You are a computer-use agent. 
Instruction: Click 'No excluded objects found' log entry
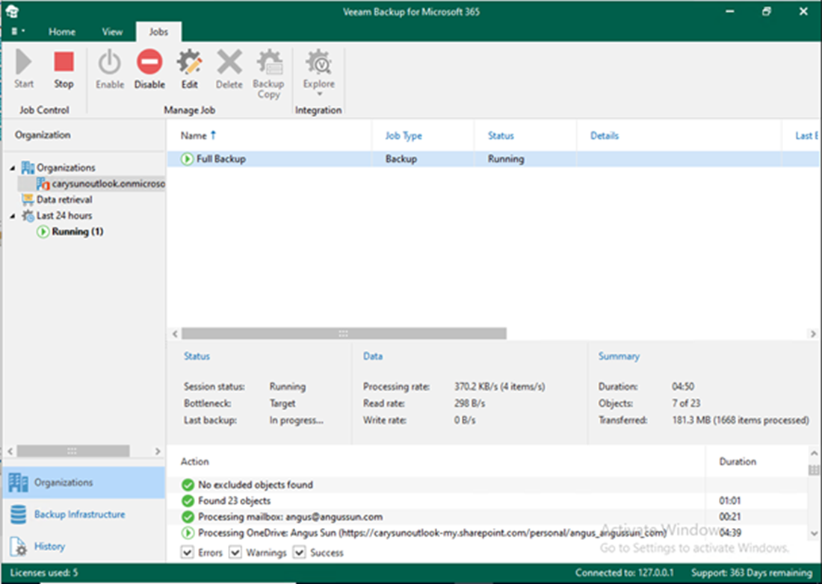tap(256, 485)
